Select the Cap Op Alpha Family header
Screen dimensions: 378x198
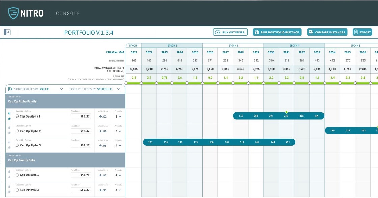[x=65, y=101]
